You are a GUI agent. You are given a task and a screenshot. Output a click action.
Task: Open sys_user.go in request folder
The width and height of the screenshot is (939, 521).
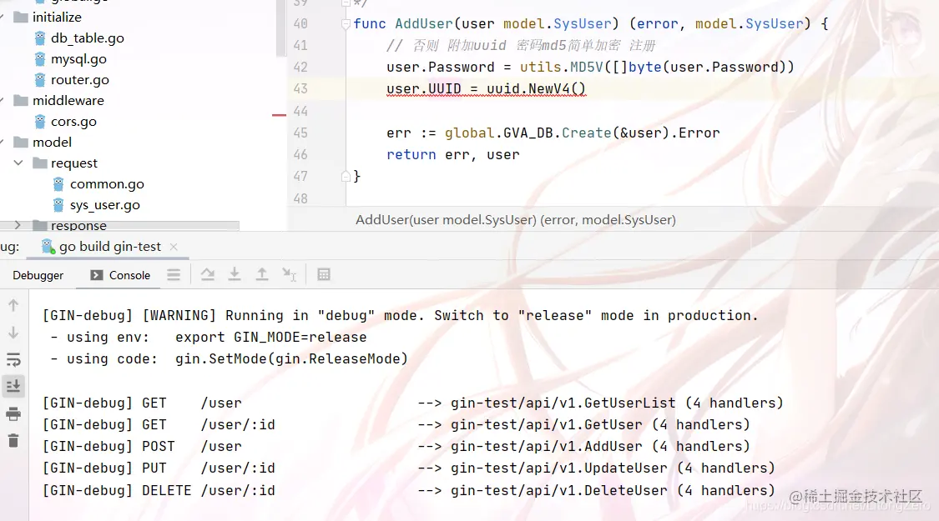pyautogui.click(x=105, y=205)
